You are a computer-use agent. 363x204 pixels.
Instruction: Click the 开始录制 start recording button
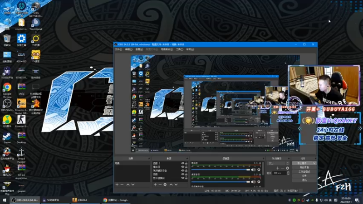click(304, 167)
